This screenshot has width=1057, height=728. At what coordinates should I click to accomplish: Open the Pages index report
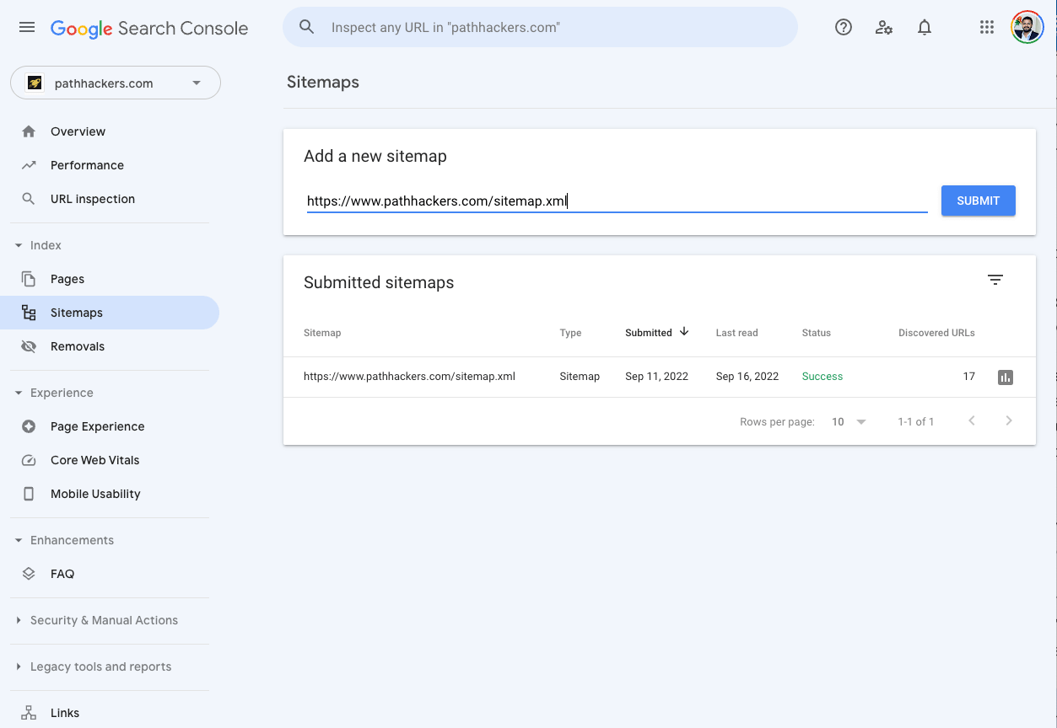tap(67, 279)
